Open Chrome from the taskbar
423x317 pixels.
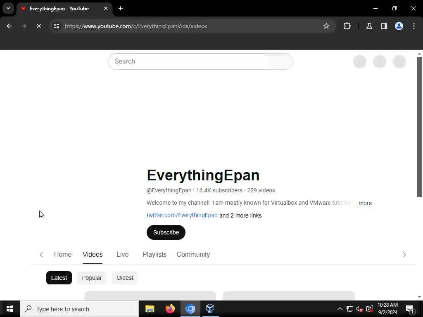190,309
